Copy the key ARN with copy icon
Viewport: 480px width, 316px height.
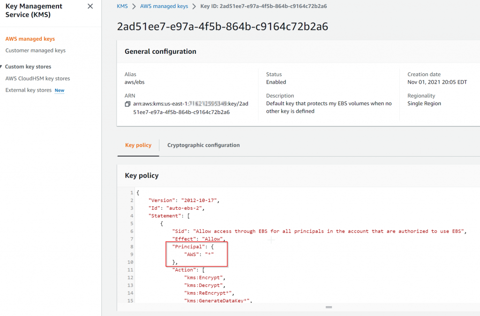tap(127, 104)
